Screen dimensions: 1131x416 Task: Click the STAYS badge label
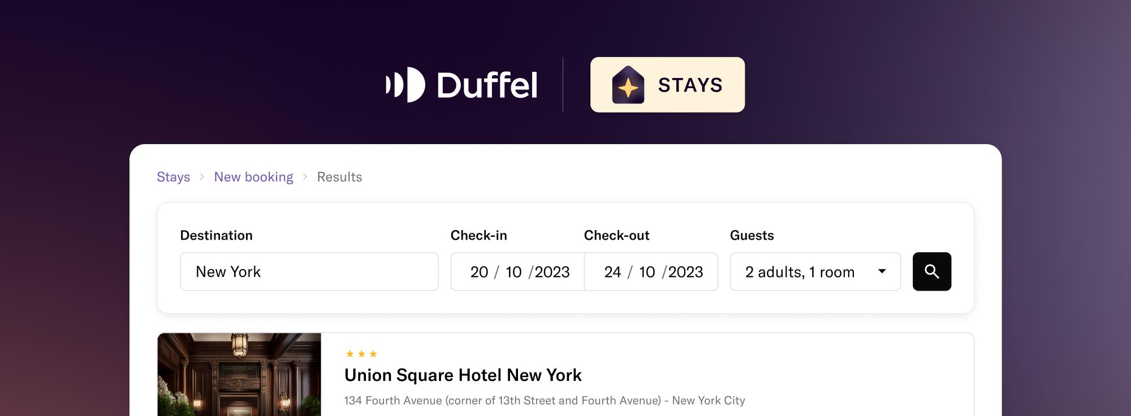(690, 85)
